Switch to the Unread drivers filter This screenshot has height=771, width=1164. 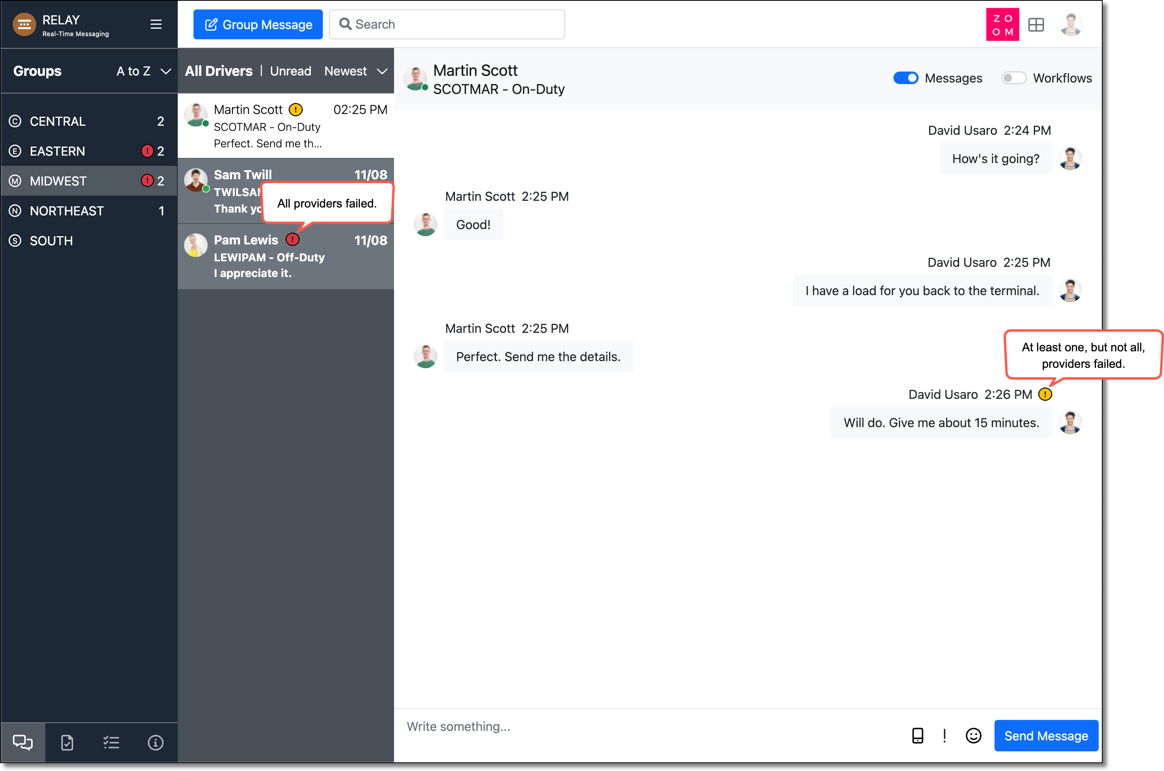click(x=290, y=71)
